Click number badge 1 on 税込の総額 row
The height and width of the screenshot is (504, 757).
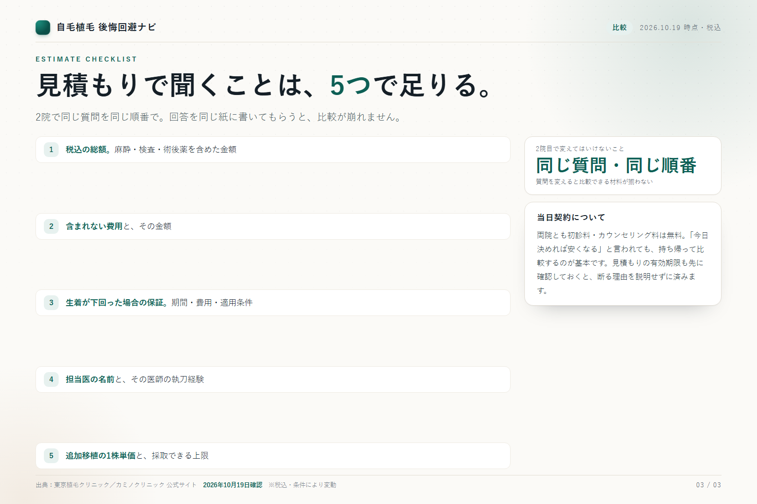(51, 150)
